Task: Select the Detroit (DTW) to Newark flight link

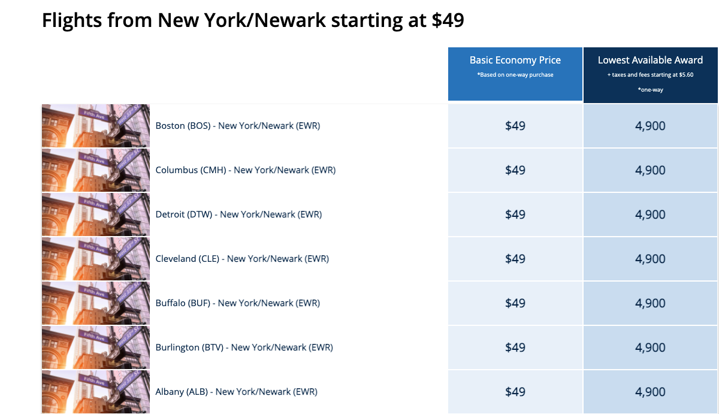Action: pos(238,214)
